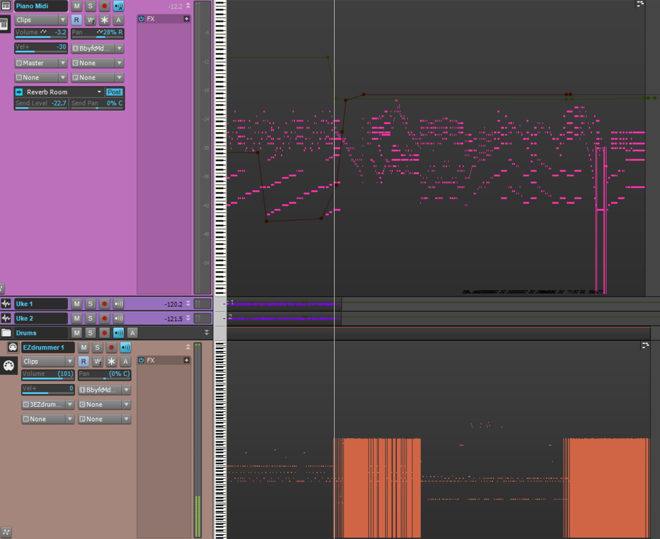This screenshot has height=539, width=660.
Task: Solo the Uke 2 track
Action: (x=90, y=318)
